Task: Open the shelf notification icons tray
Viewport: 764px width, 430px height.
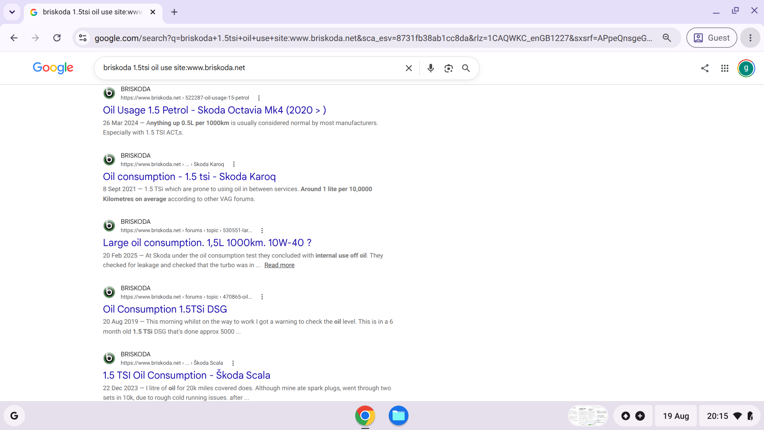Action: coord(633,416)
